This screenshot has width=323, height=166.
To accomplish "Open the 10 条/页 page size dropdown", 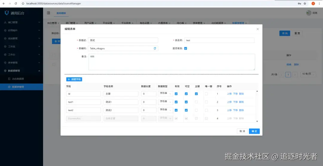I will pyautogui.click(x=308, y=74).
